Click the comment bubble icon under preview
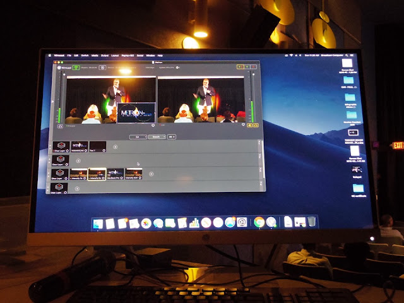Viewport: 404px width, 303px height. coord(153,126)
